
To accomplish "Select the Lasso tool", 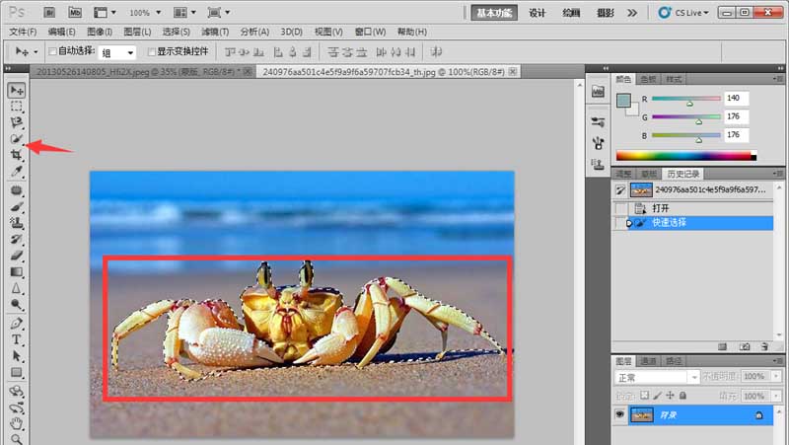I will click(16, 122).
